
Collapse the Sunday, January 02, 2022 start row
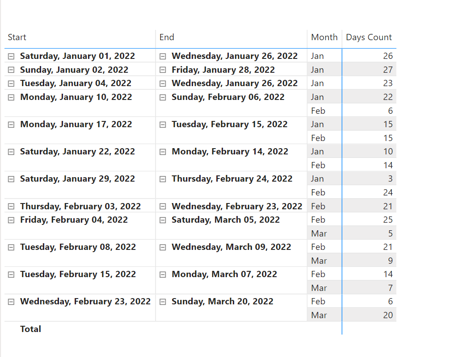click(11, 70)
